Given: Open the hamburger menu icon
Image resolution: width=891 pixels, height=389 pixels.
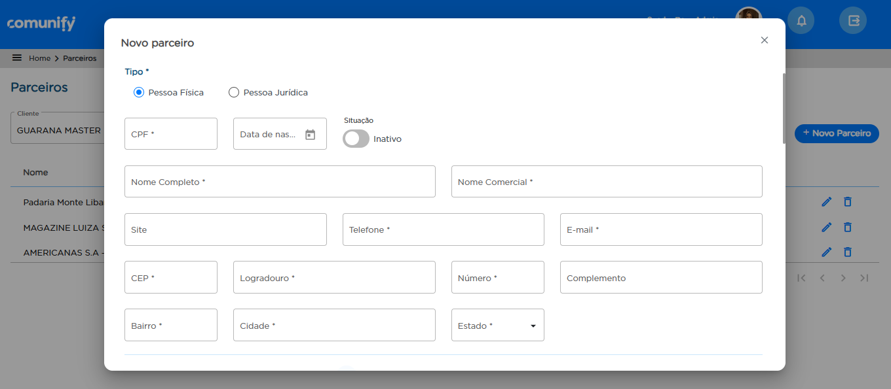Looking at the screenshot, I should 17,58.
